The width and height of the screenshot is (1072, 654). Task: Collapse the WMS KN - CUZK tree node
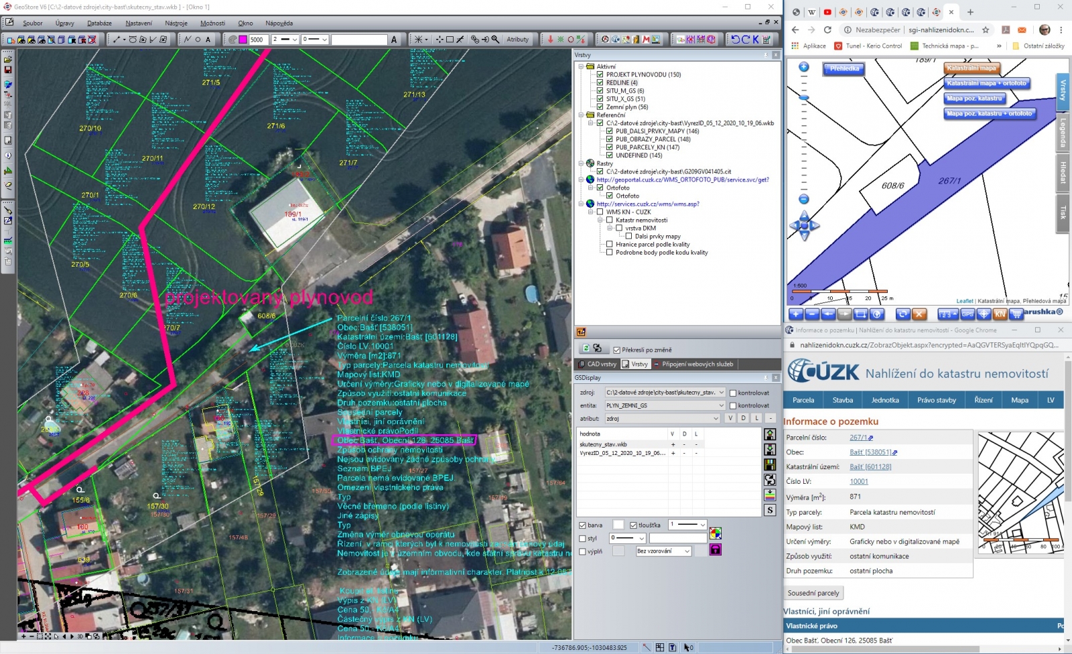coord(591,212)
